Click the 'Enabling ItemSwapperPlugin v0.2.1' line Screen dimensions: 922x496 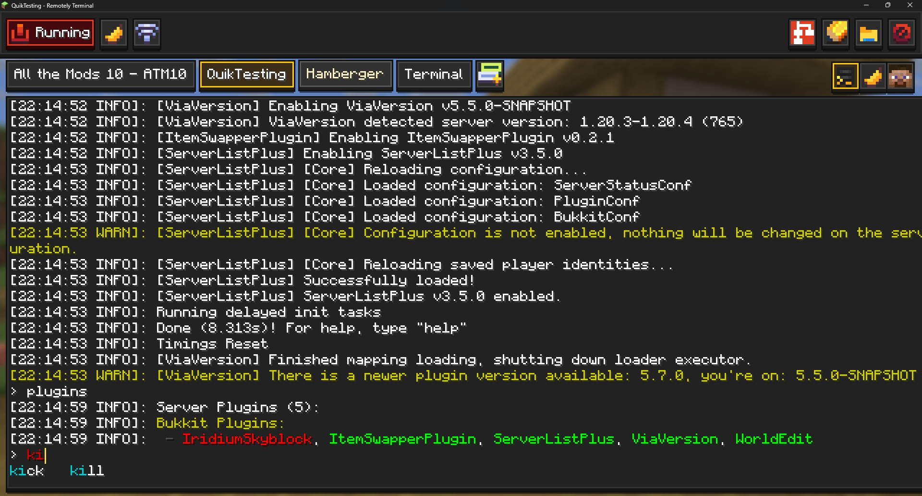(312, 137)
